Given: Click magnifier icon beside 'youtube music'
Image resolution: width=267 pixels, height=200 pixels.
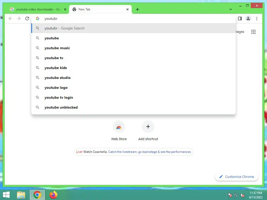Looking at the screenshot, I should pos(38,48).
